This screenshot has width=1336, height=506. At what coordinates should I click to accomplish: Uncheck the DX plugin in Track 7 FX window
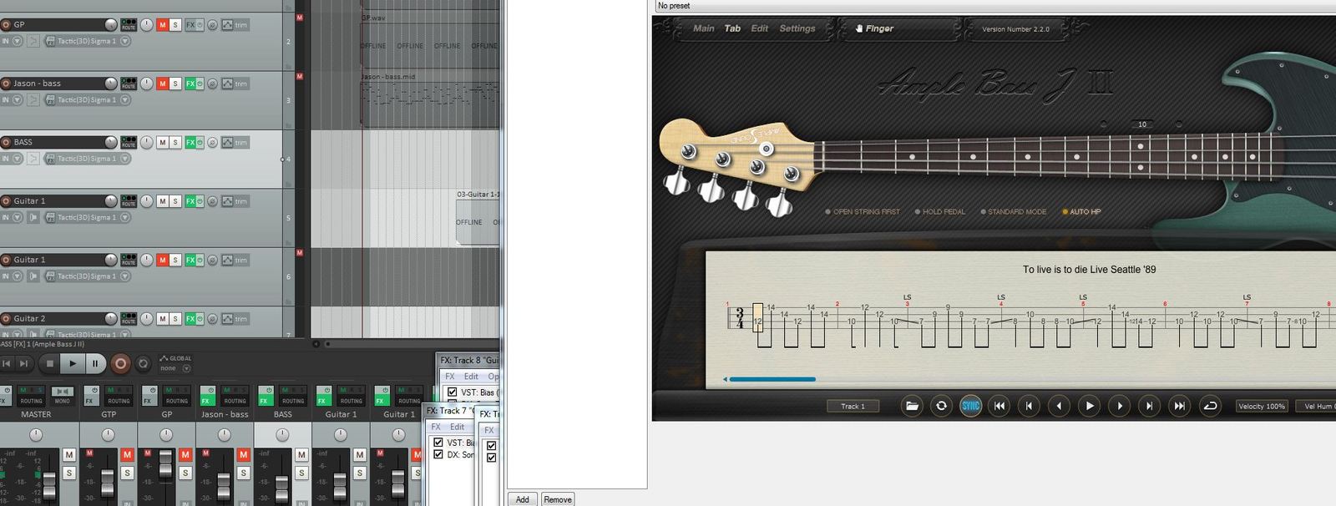(438, 454)
